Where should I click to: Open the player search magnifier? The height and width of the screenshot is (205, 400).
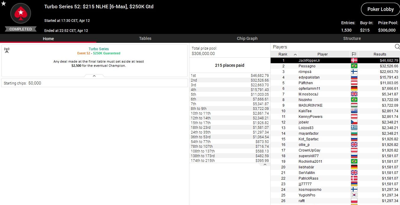pyautogui.click(x=397, y=47)
